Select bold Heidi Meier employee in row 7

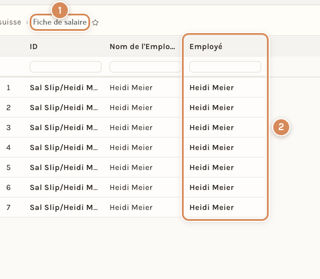click(212, 208)
